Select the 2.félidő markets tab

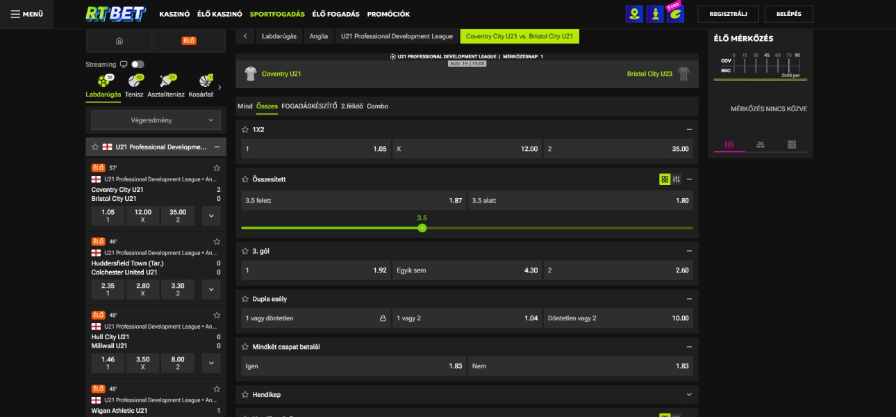point(352,106)
